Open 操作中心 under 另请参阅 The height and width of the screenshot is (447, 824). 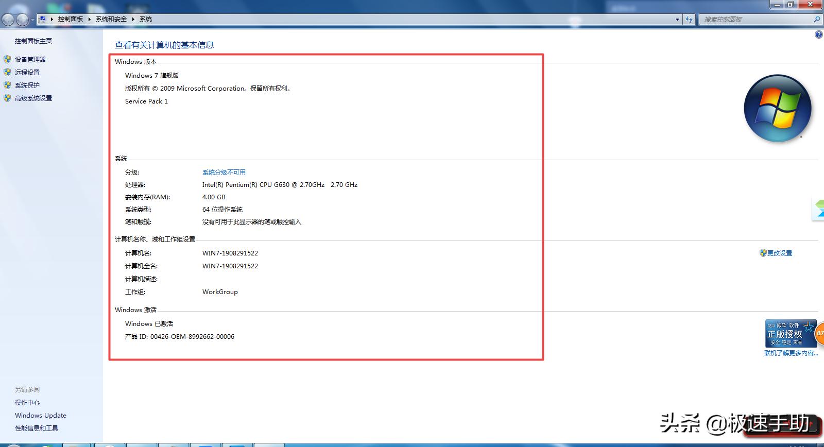click(x=27, y=403)
